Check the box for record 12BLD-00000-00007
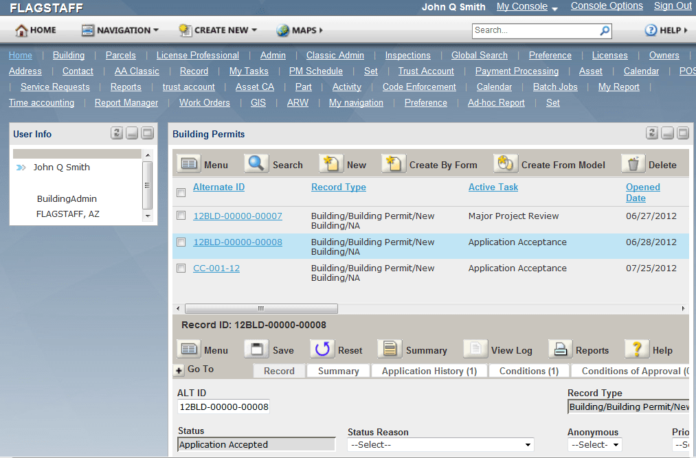Screen dimensions: 696x458 click(x=181, y=216)
